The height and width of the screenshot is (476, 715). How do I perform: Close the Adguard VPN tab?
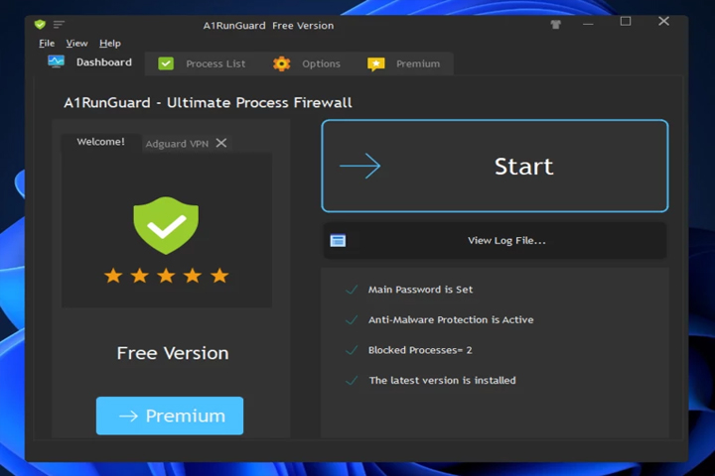click(221, 143)
